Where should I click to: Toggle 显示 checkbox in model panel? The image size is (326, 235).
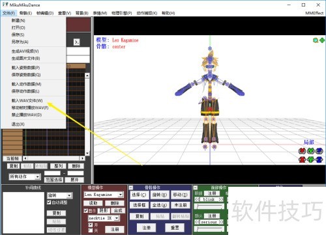[x=85, y=211]
